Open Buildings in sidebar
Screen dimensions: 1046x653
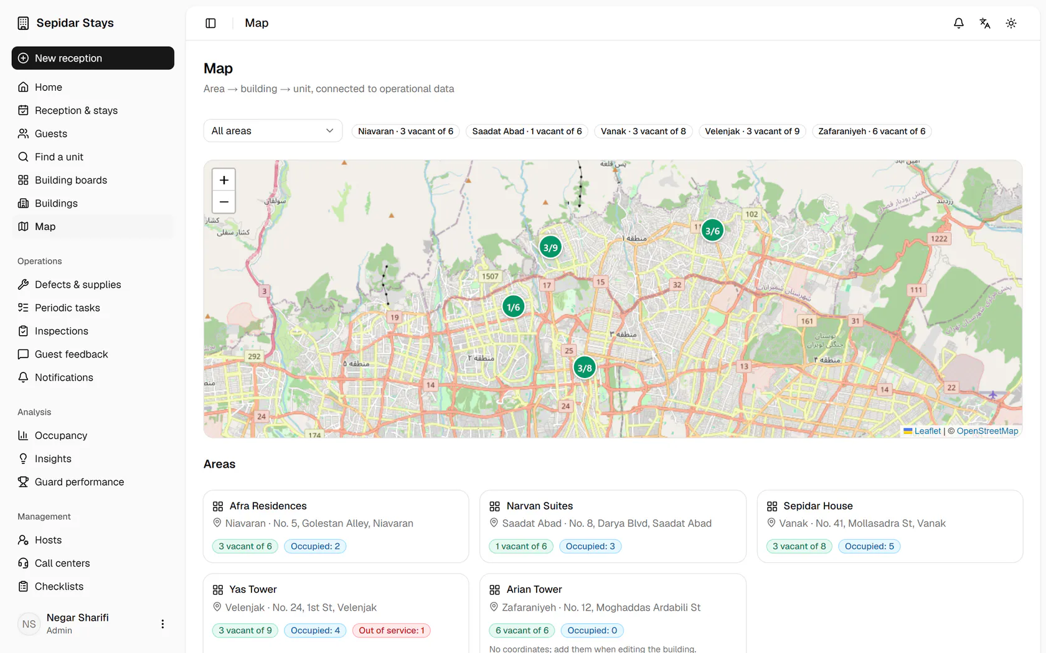click(93, 203)
